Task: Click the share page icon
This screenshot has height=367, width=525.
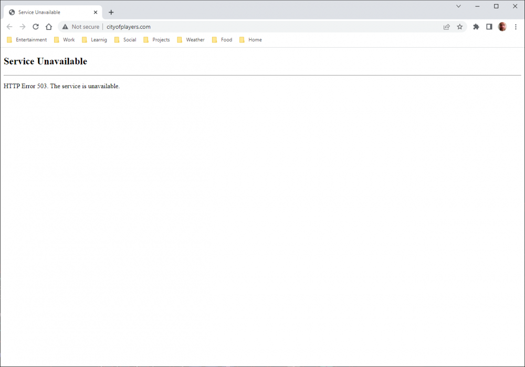Action: click(x=447, y=27)
